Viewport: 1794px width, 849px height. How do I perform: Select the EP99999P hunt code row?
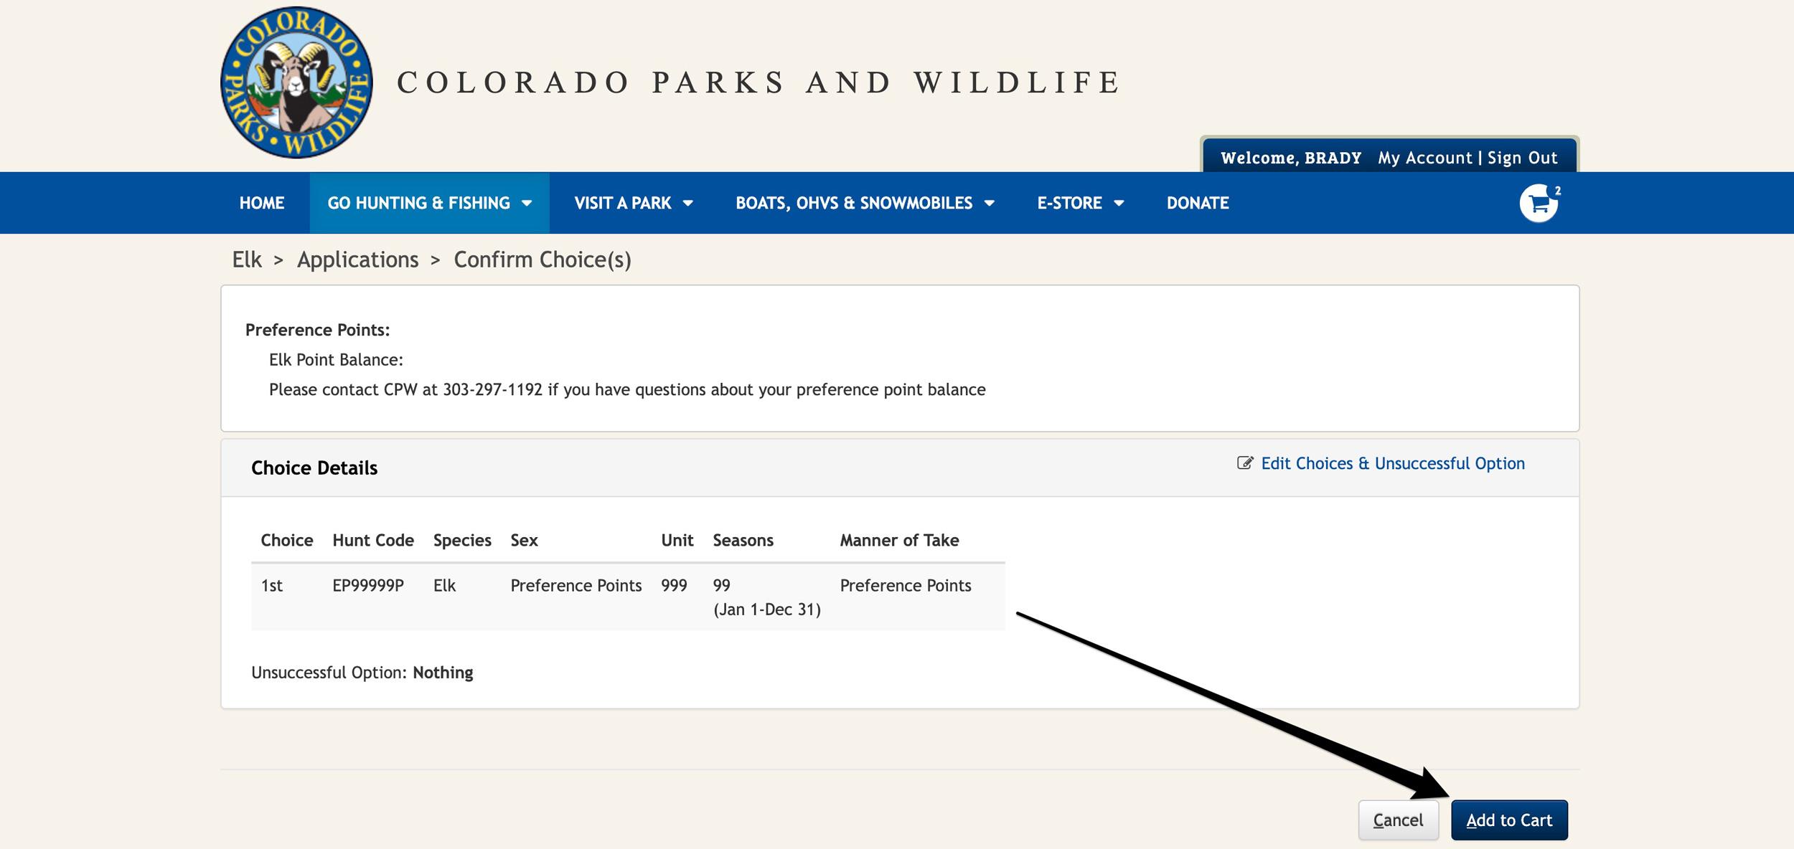368,585
